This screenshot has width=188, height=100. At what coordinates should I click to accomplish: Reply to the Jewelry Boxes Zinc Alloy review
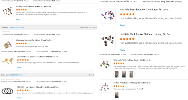19,67
